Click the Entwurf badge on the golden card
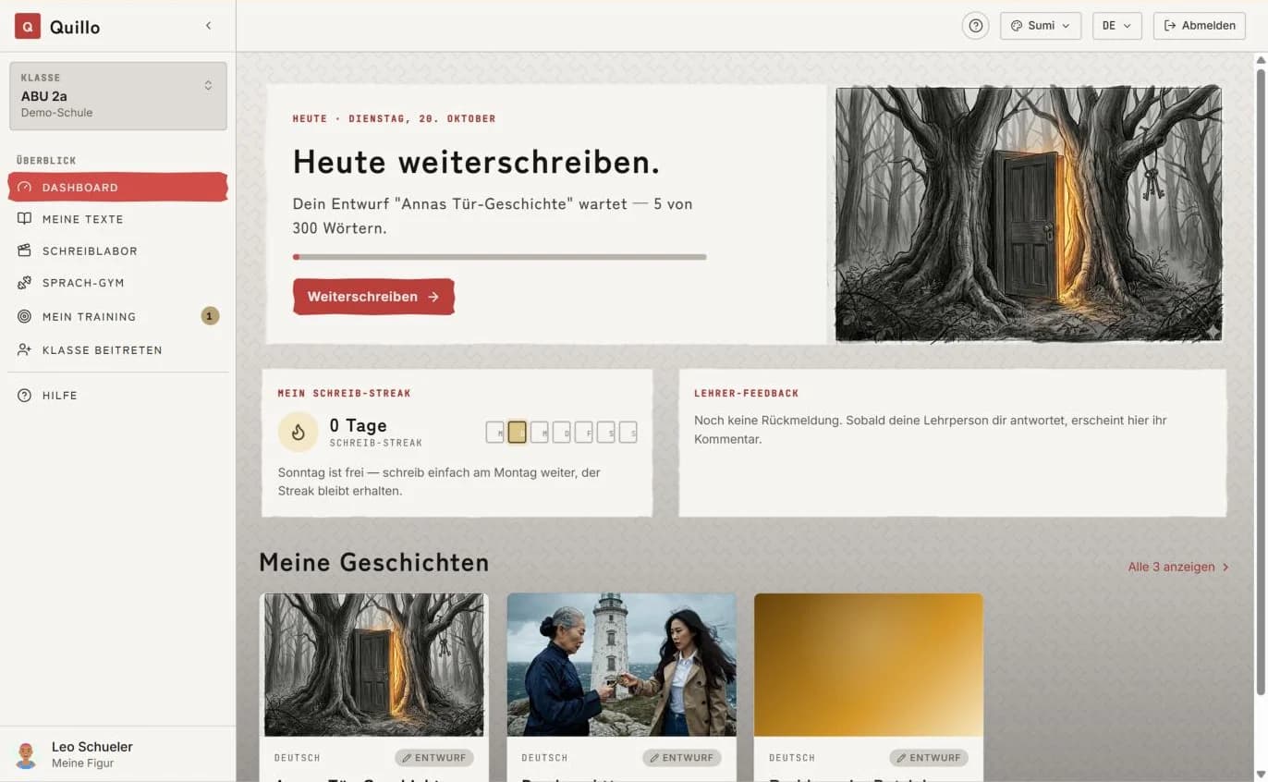Screen dimensions: 1268x782 [x=929, y=758]
